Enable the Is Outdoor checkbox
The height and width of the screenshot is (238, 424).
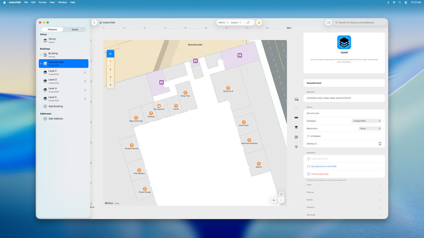pyautogui.click(x=308, y=136)
